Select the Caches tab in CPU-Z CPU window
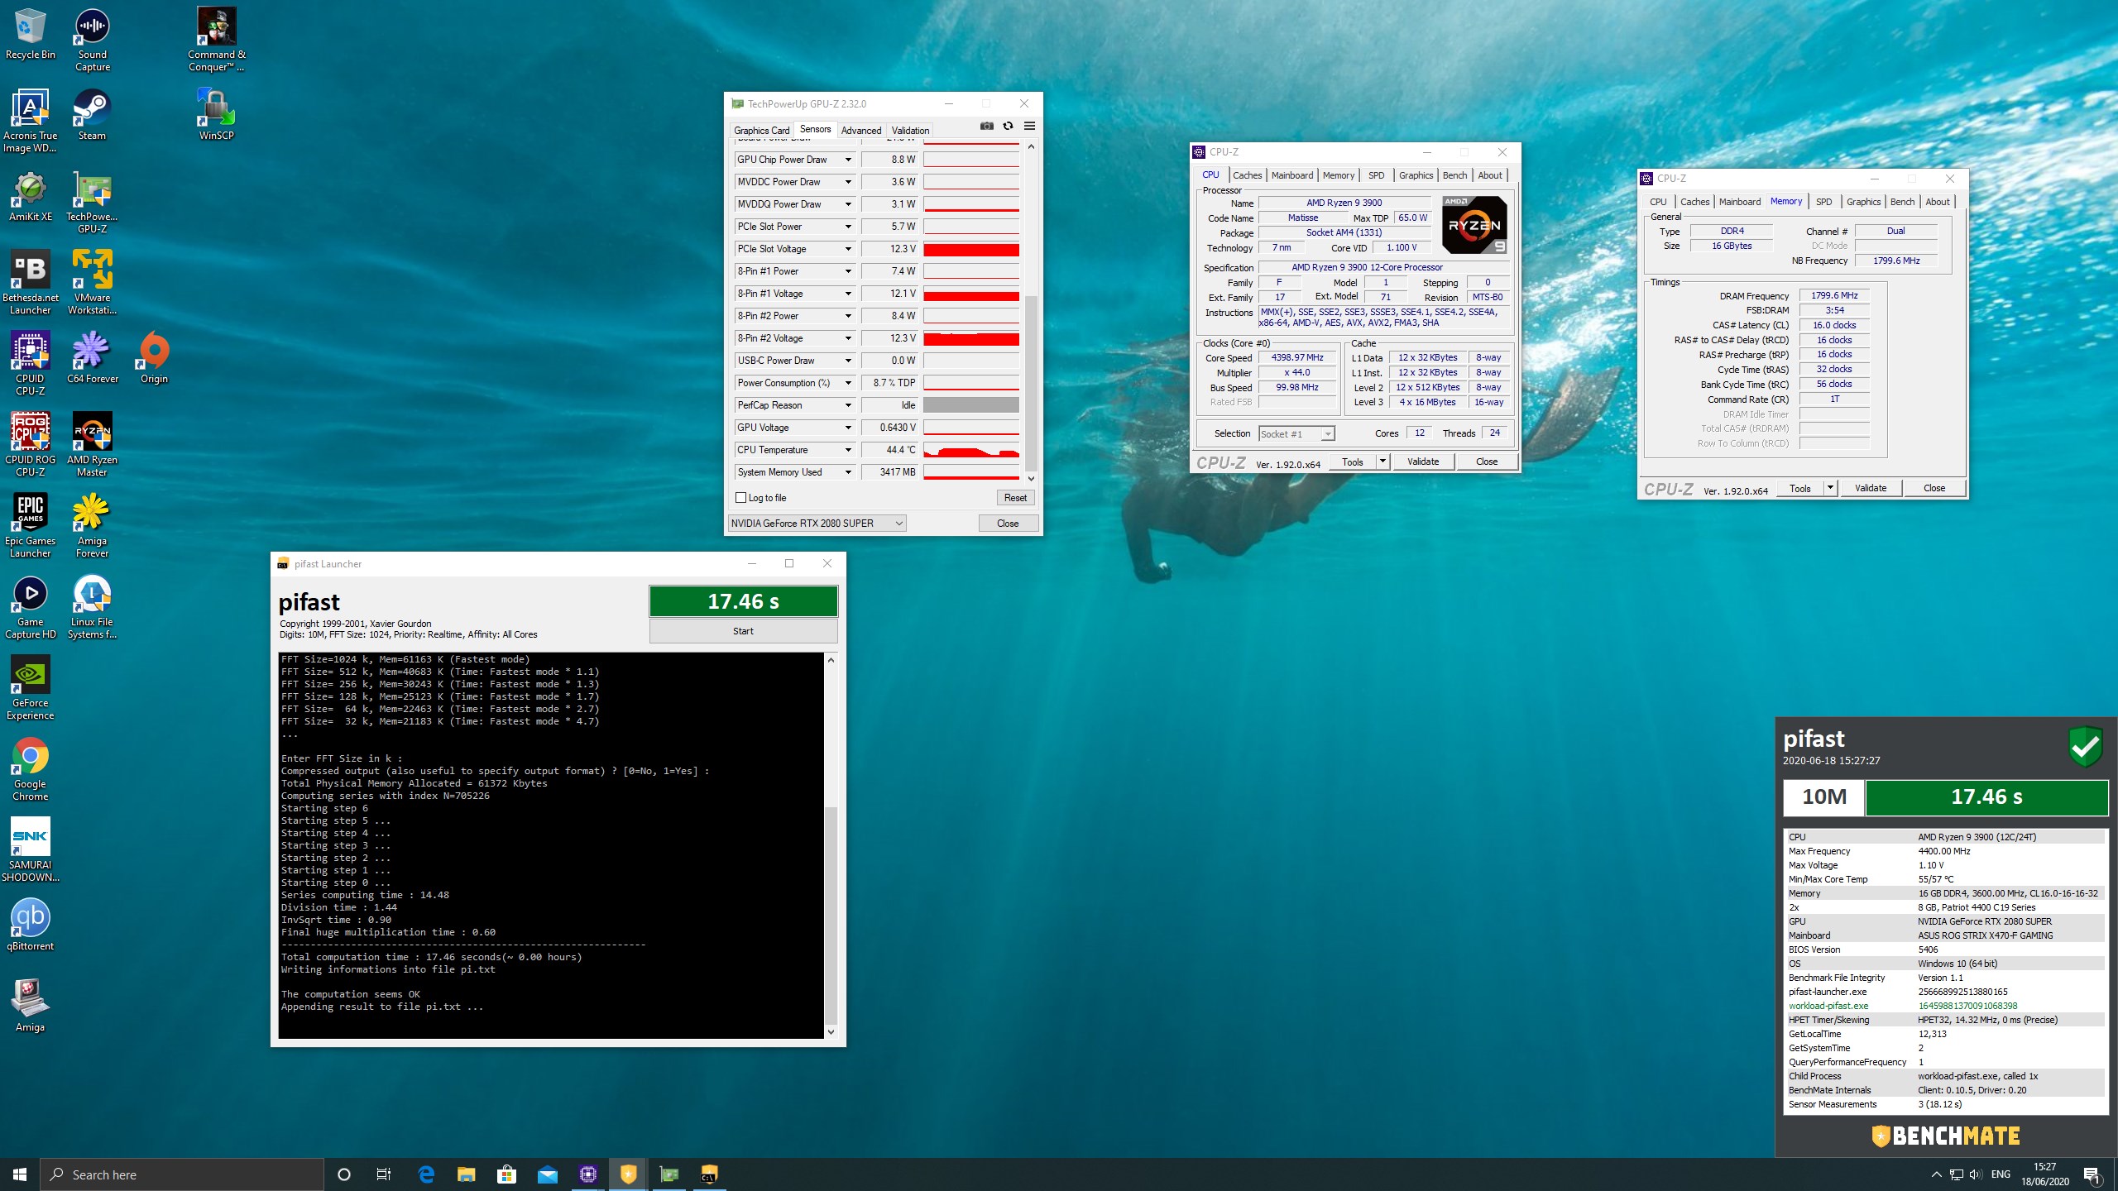Screen dimensions: 2118x1191 [1247, 175]
